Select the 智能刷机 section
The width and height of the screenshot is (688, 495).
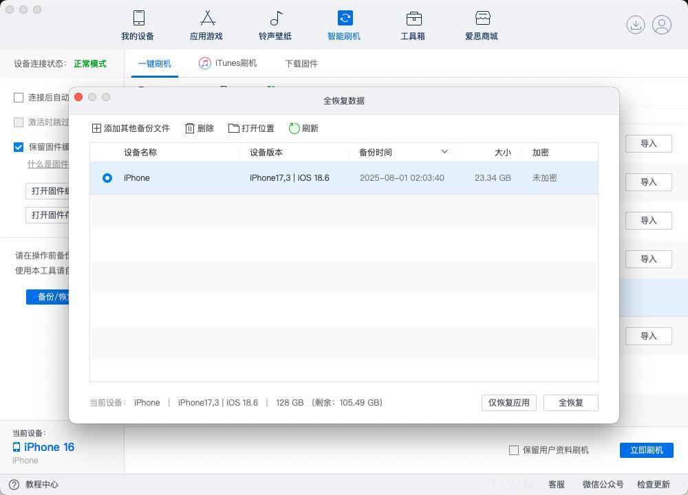(344, 25)
